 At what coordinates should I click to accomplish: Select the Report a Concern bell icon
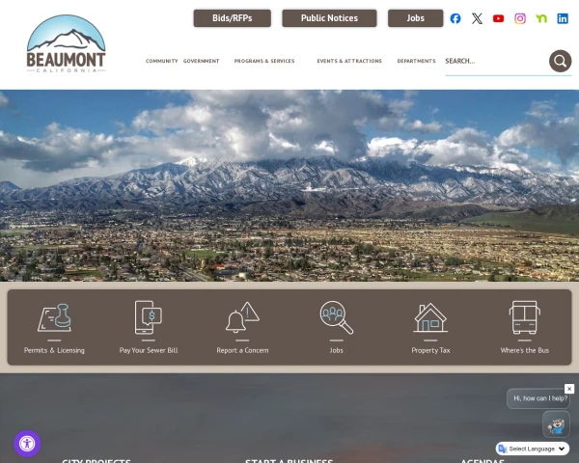pos(242,317)
